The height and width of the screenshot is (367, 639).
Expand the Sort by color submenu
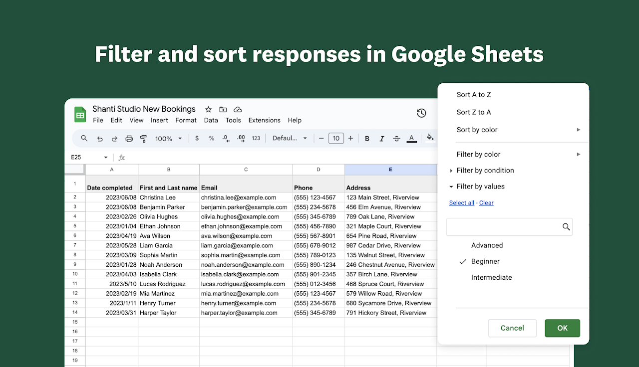pos(579,130)
